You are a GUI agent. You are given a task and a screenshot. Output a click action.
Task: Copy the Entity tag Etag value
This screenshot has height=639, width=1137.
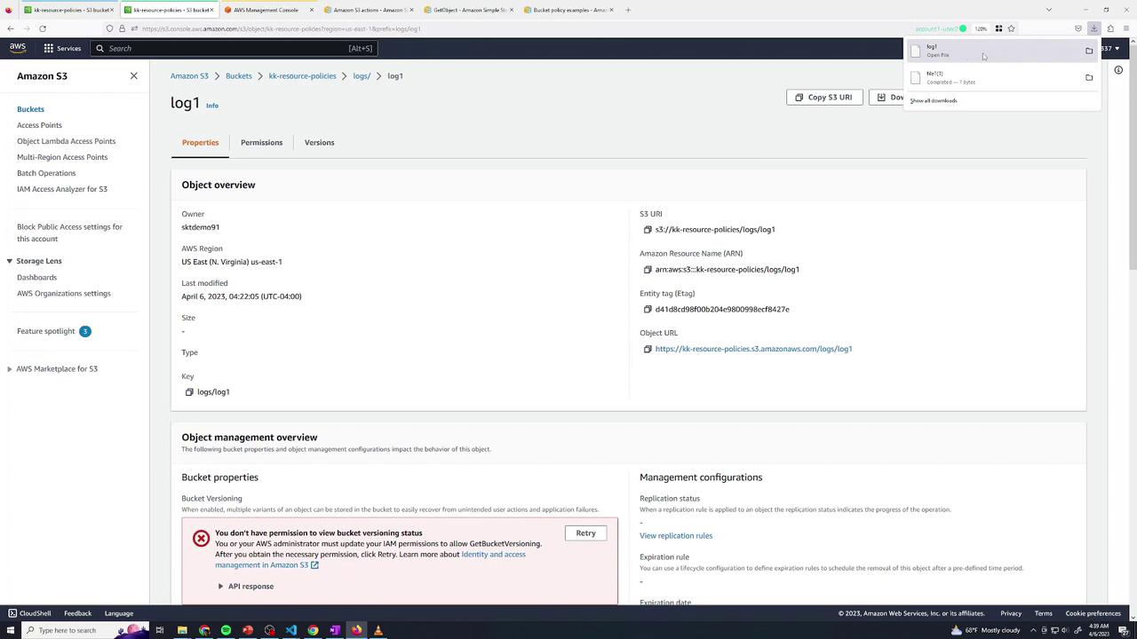pos(648,310)
